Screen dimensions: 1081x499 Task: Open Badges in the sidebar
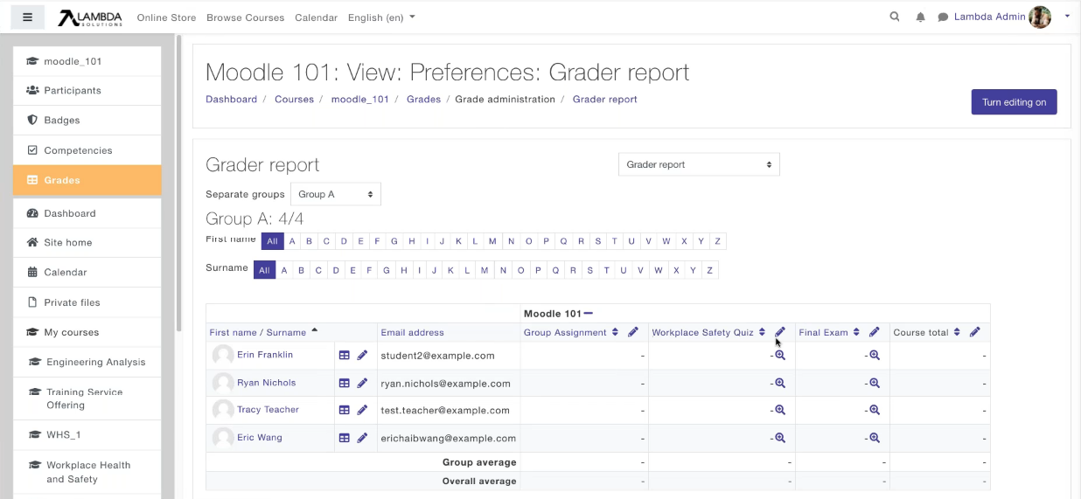click(87, 121)
